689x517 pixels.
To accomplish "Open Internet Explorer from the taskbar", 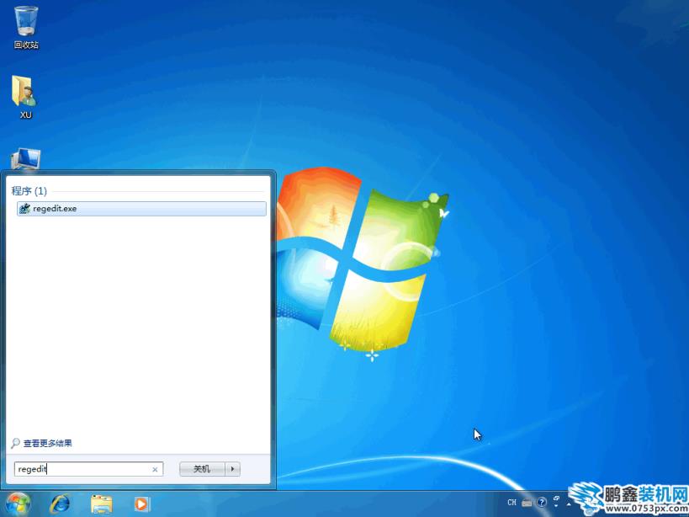I will pos(60,504).
